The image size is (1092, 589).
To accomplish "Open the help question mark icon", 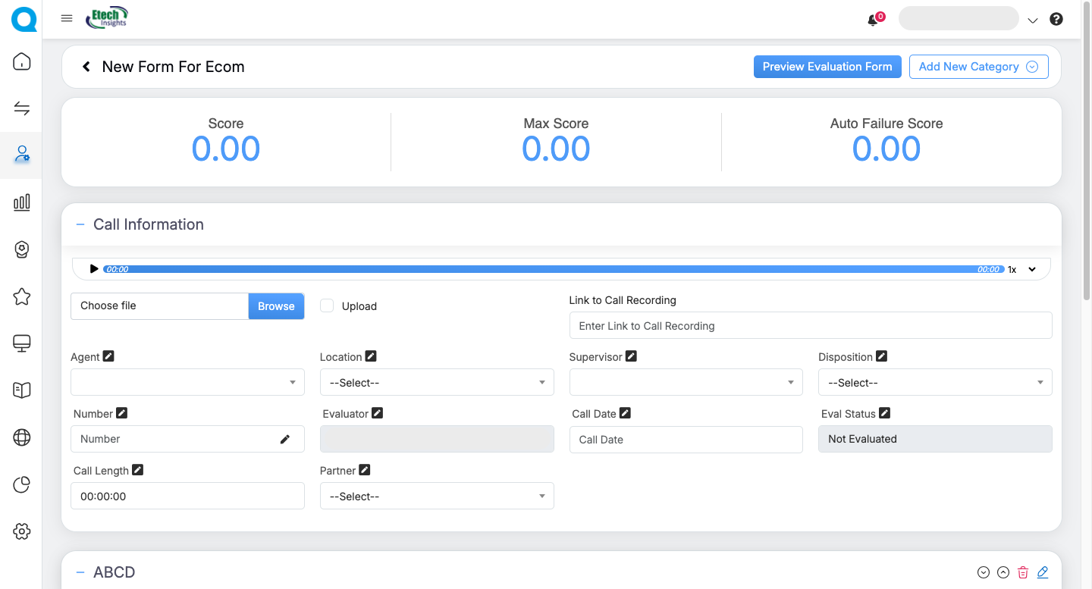I will point(1056,20).
